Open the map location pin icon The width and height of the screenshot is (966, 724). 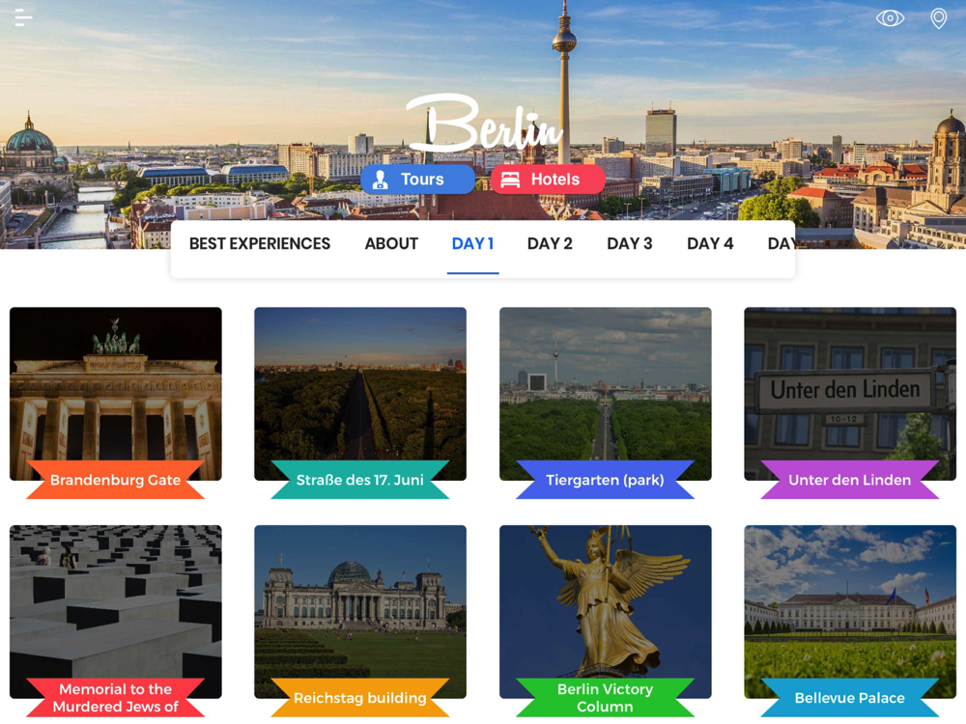click(938, 18)
